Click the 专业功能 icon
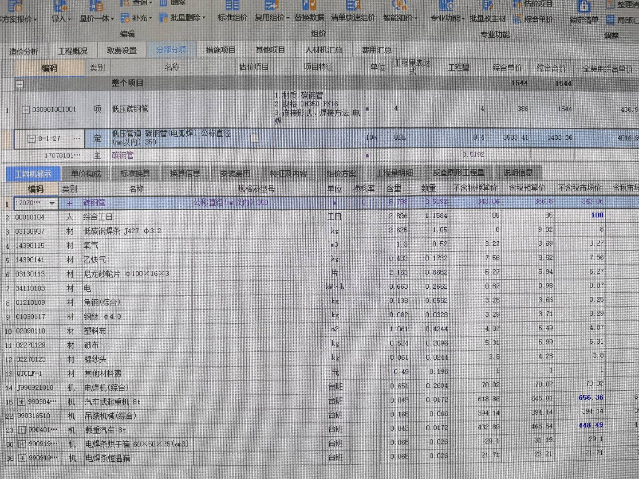 click(446, 6)
